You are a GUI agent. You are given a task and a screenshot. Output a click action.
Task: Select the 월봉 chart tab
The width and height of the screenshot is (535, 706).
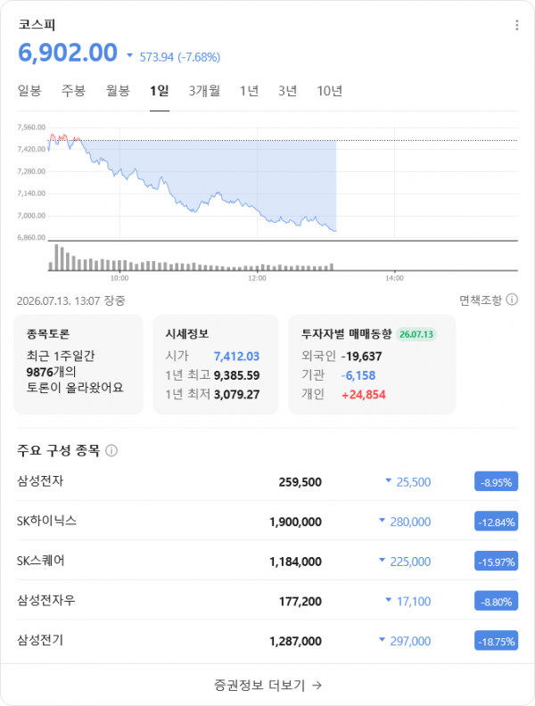click(118, 92)
